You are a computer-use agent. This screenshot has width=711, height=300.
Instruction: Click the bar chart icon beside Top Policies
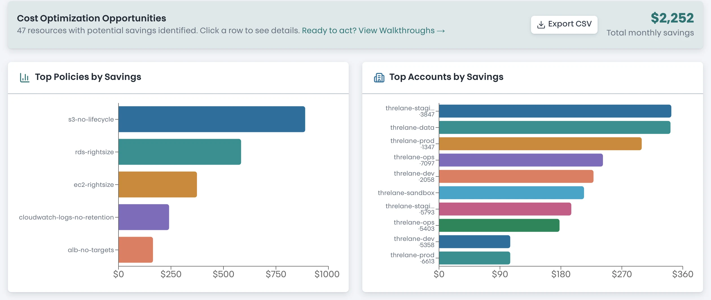(25, 77)
